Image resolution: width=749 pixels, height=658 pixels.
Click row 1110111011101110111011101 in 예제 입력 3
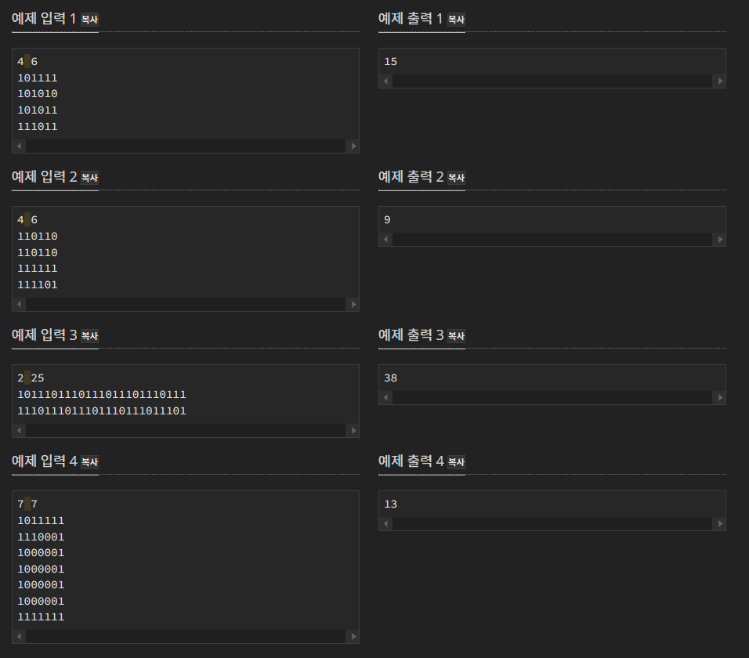point(102,410)
